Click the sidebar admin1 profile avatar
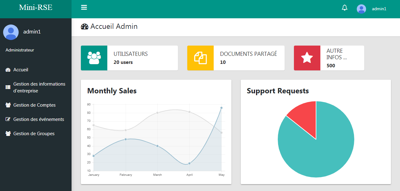Screen dimensions: 400x191 [11, 32]
